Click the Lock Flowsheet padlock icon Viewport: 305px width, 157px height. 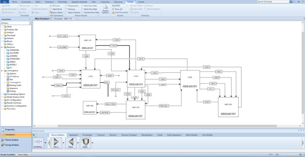pyautogui.click(x=113, y=12)
